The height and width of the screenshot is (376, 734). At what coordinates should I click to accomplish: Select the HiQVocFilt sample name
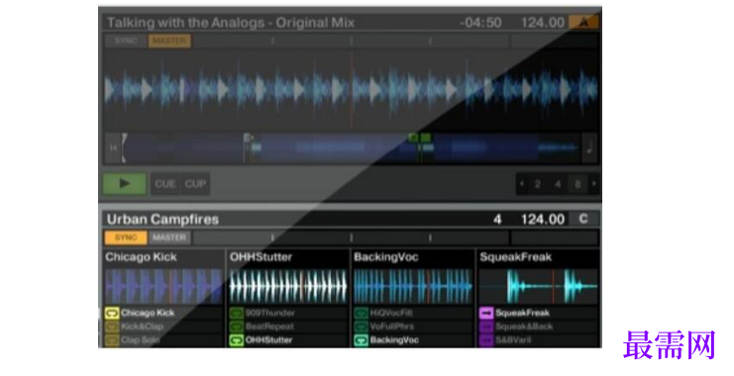(392, 313)
